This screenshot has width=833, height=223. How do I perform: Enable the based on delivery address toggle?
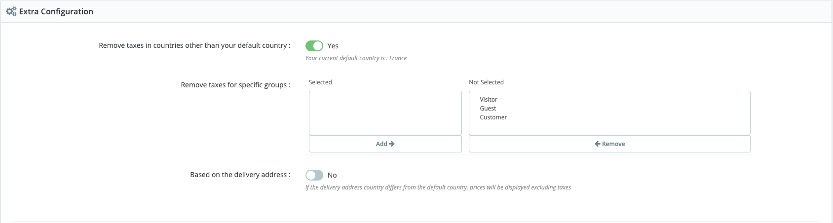click(x=314, y=175)
